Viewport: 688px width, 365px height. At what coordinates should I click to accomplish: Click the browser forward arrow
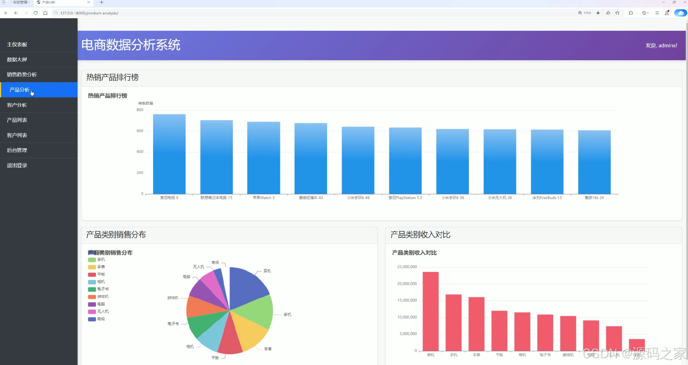(x=26, y=13)
